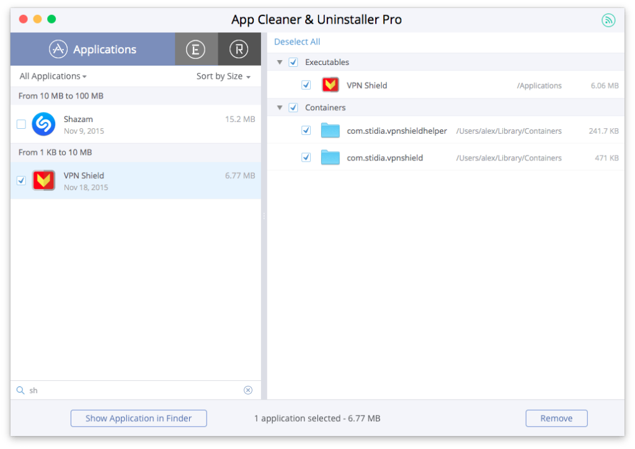Click the Nov 9, 2015 date
Screen dimensions: 635x449
coord(84,131)
